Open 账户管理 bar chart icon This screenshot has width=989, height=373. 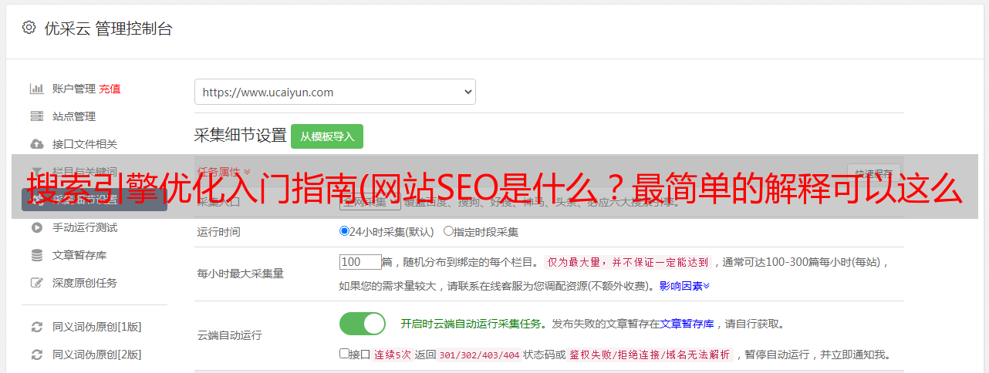(x=36, y=89)
